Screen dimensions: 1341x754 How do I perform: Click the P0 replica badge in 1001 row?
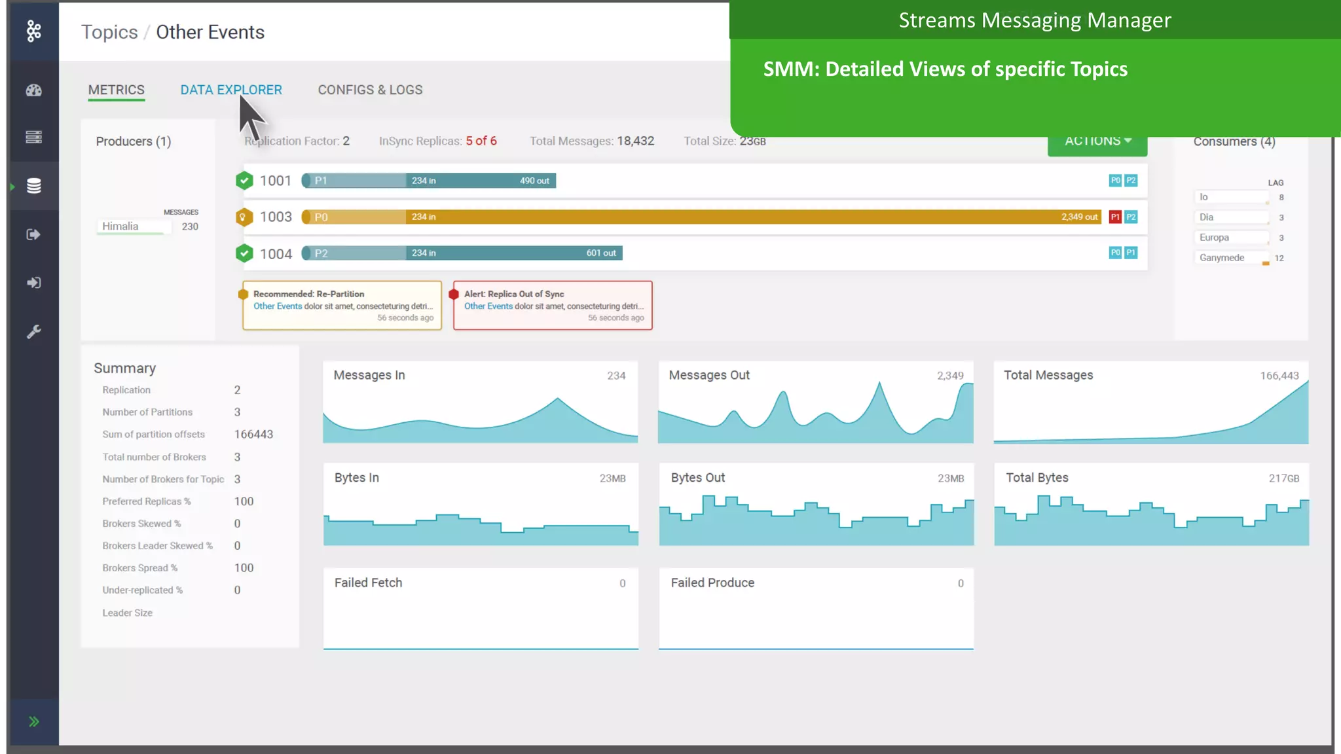pos(1115,181)
